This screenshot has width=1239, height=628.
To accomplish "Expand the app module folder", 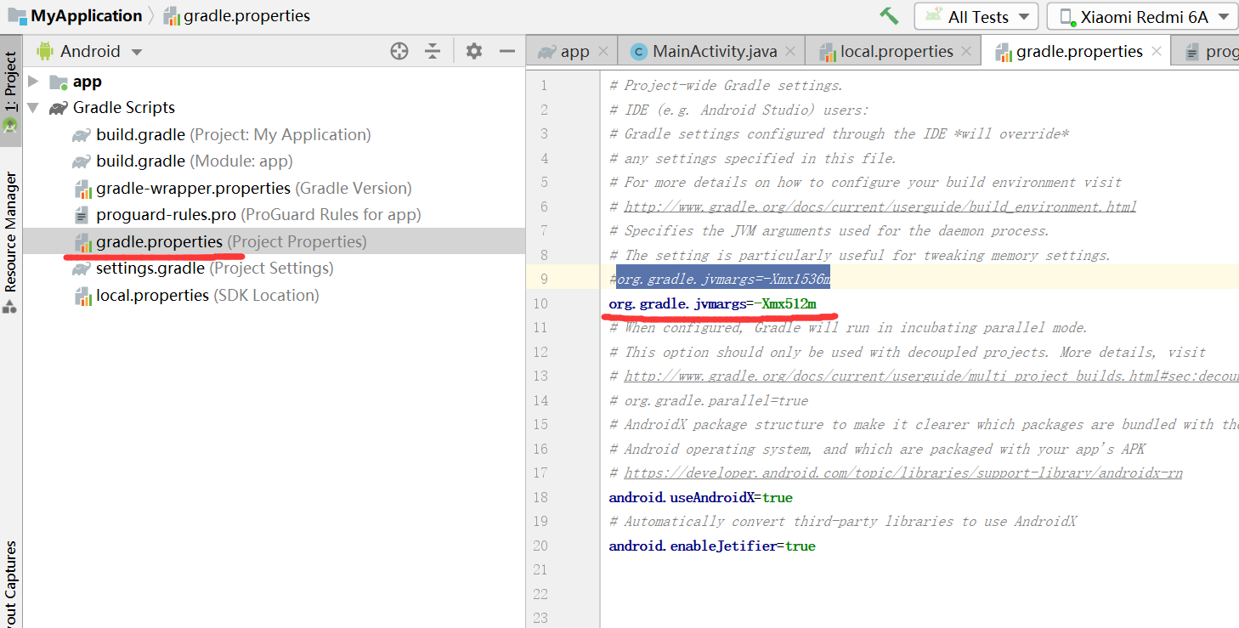I will (x=34, y=82).
